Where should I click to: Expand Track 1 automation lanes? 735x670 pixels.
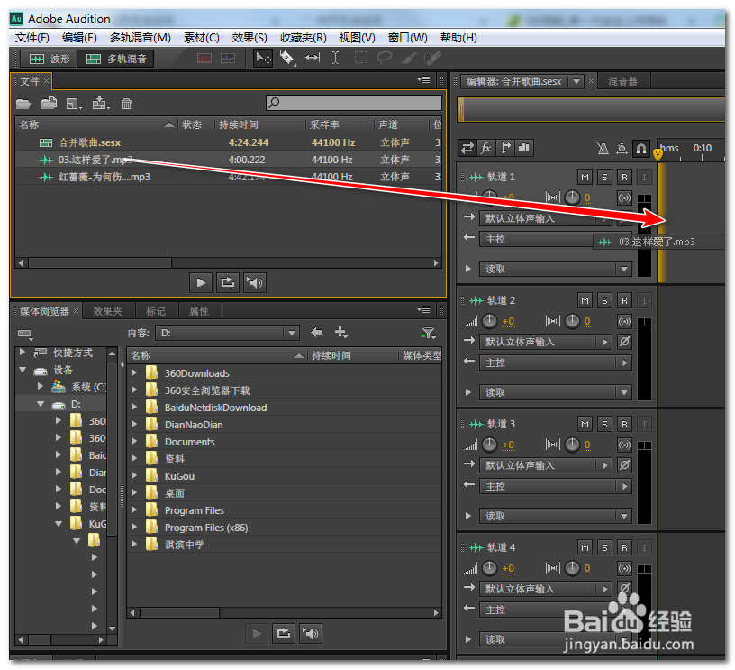pyautogui.click(x=467, y=269)
